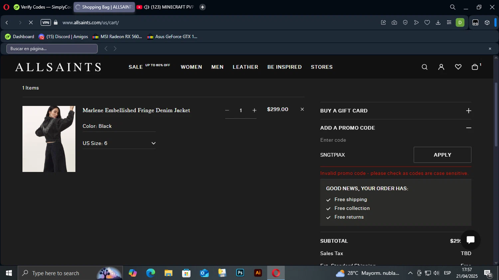Open the BE INSPIRED menu
Screen dimensions: 499x280
pos(284,67)
